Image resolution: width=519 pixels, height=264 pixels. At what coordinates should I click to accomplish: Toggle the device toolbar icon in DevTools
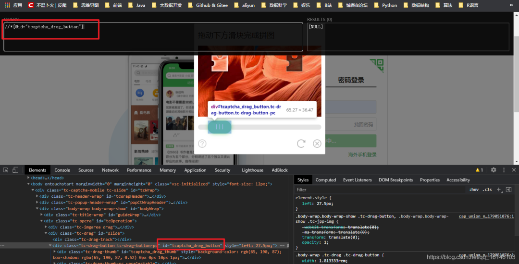[15, 170]
